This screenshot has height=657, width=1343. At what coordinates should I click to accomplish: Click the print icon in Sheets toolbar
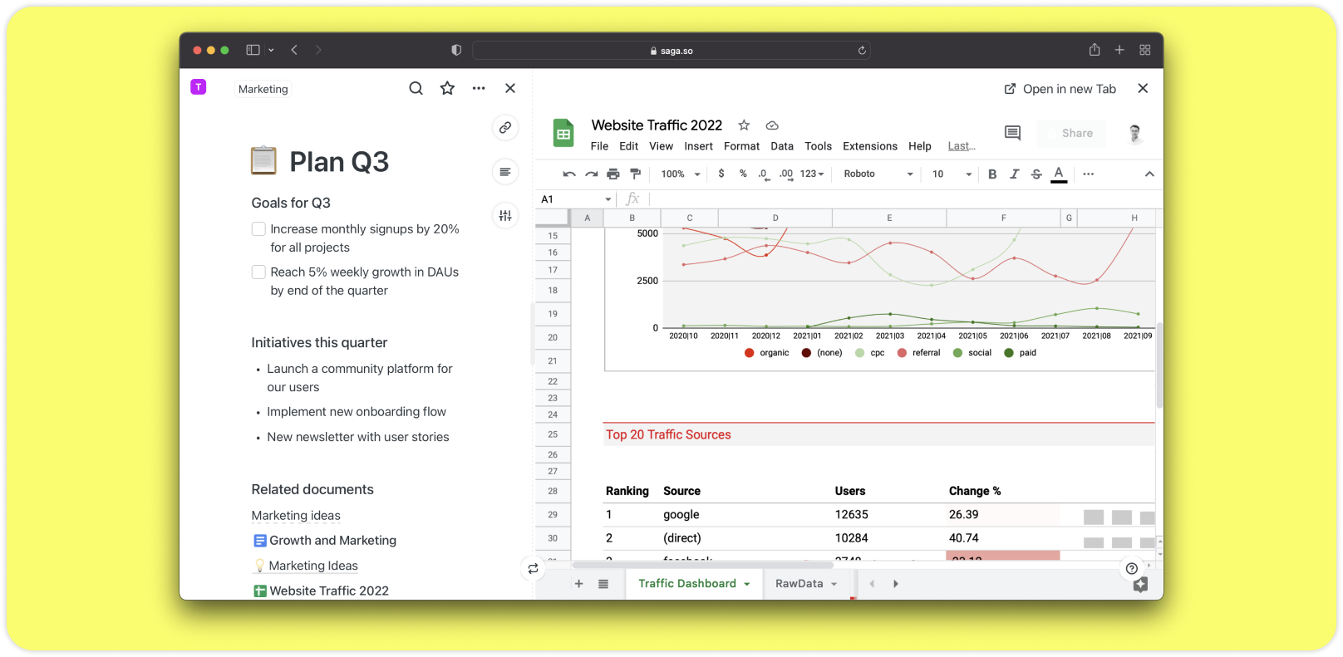point(613,174)
